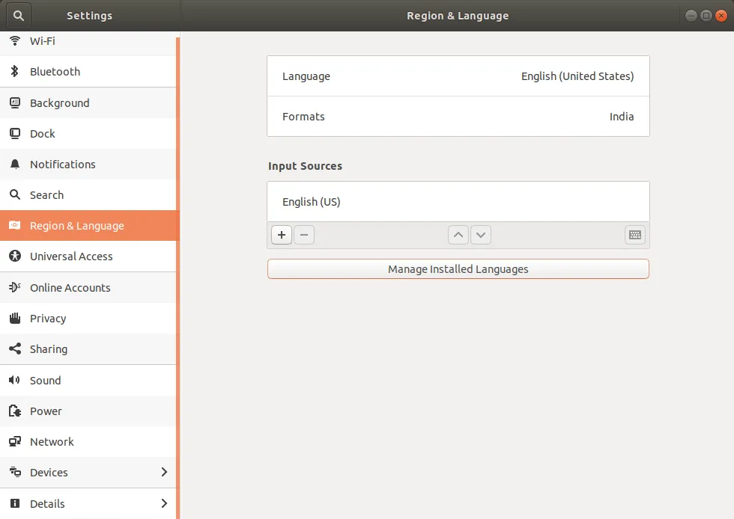Expand the Devices submenu chevron
The height and width of the screenshot is (519, 734).
tap(164, 473)
